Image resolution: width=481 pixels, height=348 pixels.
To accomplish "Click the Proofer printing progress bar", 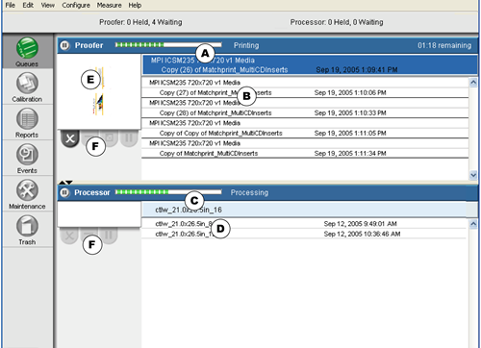I will tap(168, 45).
